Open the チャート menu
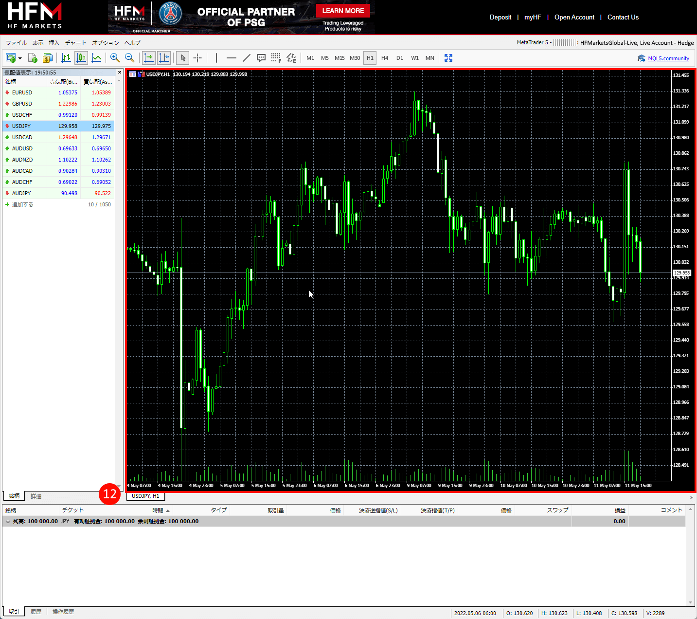The image size is (697, 619). pyautogui.click(x=75, y=43)
